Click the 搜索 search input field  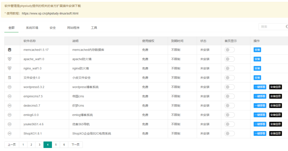[273, 27]
